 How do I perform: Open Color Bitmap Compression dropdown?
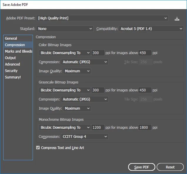coord(85,62)
